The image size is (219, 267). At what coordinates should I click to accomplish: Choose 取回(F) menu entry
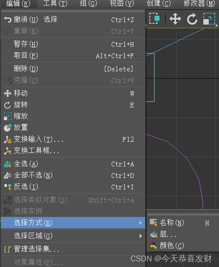pos(73,56)
